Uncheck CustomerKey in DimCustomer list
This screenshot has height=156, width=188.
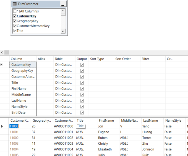point(15,16)
